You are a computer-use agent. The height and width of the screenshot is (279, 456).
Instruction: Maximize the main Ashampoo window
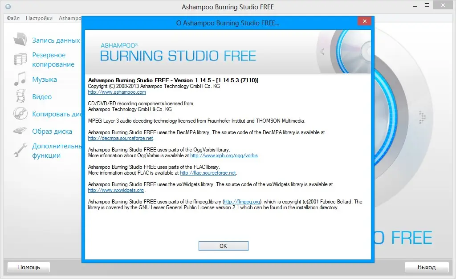[x=427, y=5]
